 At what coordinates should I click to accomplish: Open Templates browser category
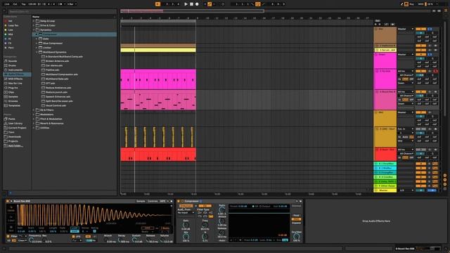(14, 105)
